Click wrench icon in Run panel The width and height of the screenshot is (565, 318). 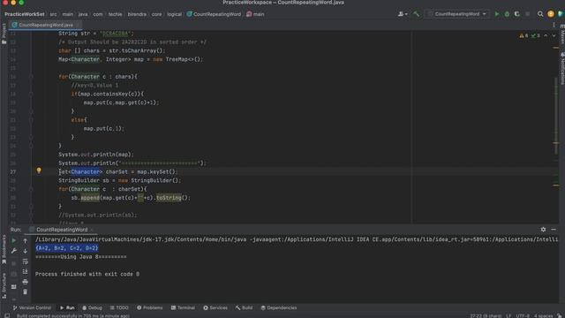point(14,251)
